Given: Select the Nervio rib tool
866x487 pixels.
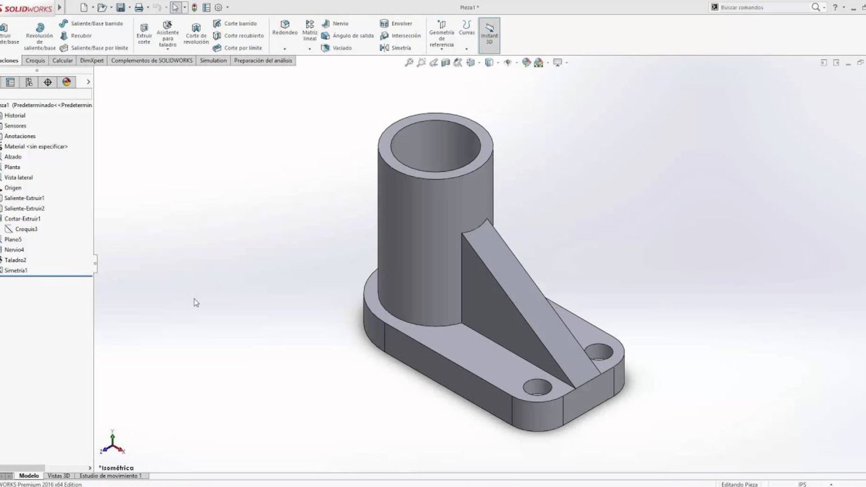Looking at the screenshot, I should pos(336,23).
